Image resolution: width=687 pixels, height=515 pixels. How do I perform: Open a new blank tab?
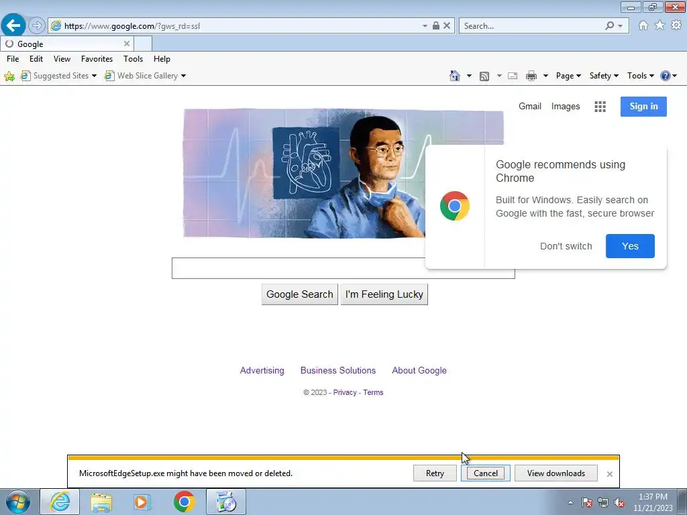pyautogui.click(x=143, y=44)
